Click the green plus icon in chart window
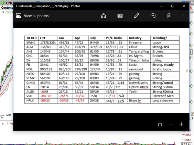This screenshot has width=194, height=145. [3, 3]
